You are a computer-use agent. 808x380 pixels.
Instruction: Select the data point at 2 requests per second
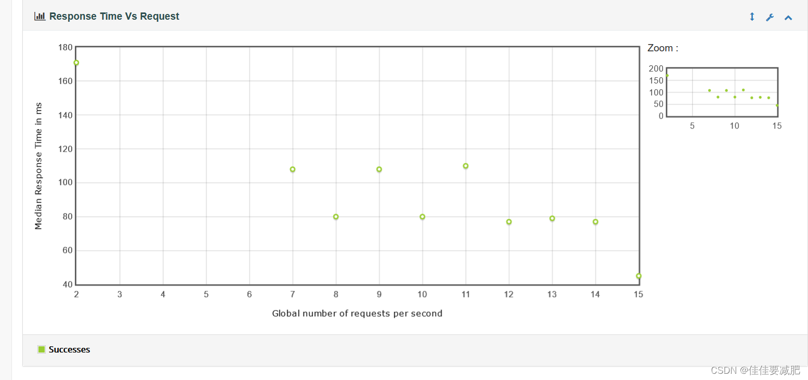pyautogui.click(x=76, y=63)
